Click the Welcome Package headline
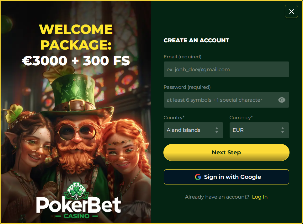303x224 pixels. click(76, 37)
